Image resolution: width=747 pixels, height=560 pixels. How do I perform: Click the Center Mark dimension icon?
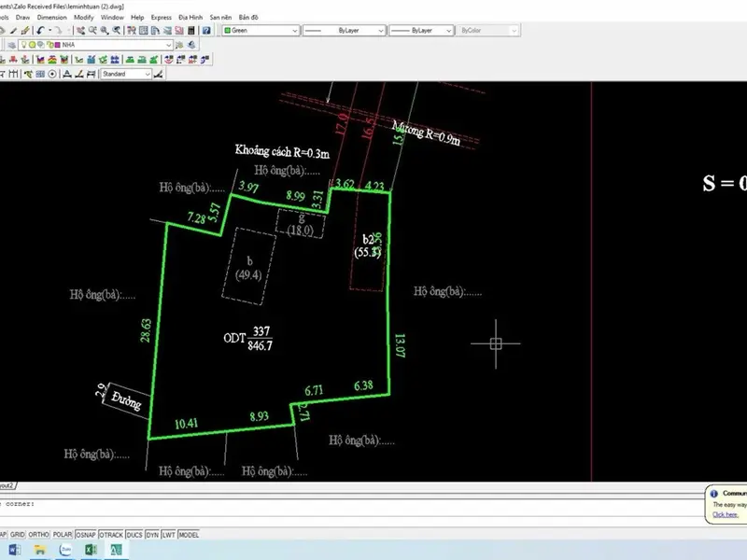(52, 74)
